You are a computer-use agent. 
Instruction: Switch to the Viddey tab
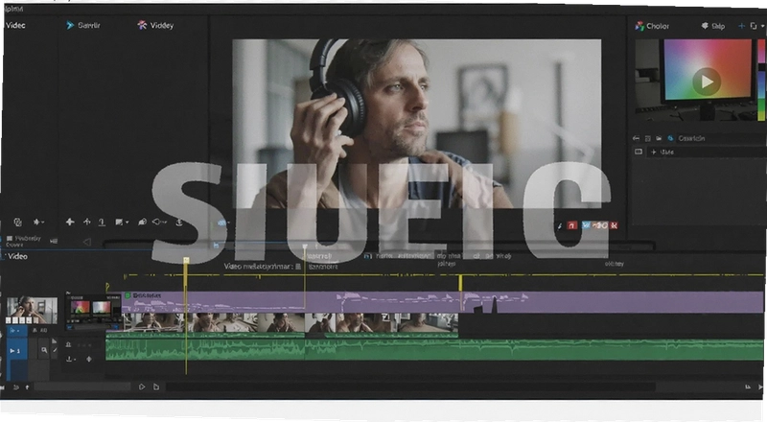[155, 25]
